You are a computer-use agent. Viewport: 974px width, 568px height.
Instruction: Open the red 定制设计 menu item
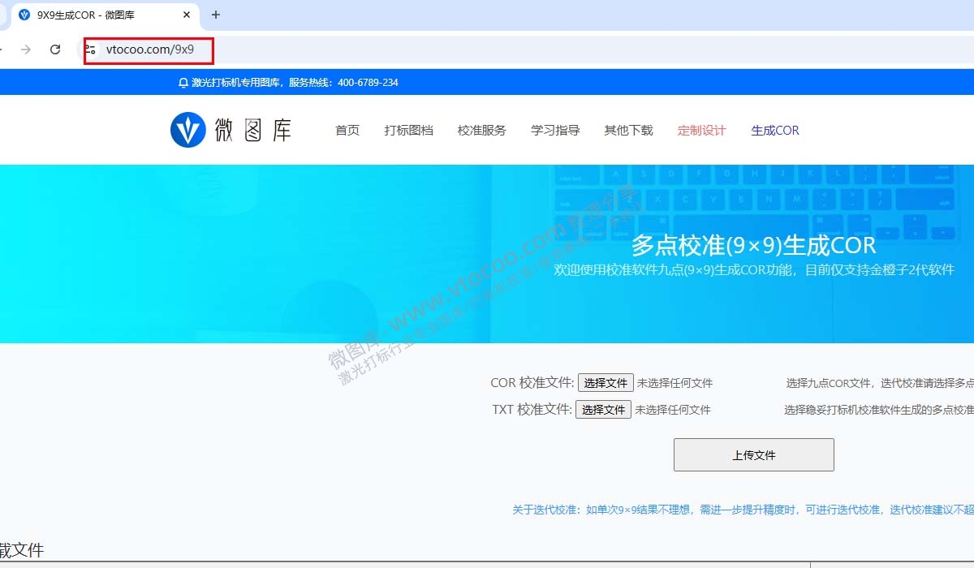coord(701,130)
